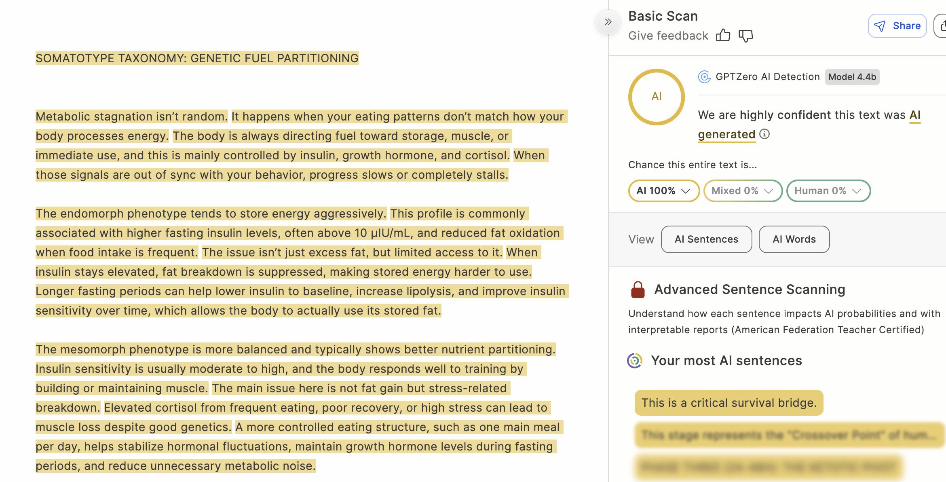Click the GPTZero AI Detection logo icon
The image size is (946, 482).
(704, 77)
